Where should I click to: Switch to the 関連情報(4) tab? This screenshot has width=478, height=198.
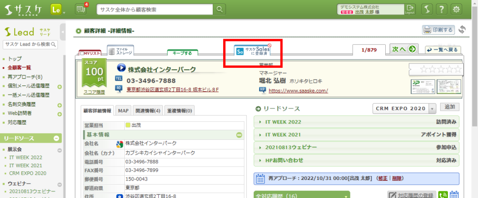click(147, 111)
